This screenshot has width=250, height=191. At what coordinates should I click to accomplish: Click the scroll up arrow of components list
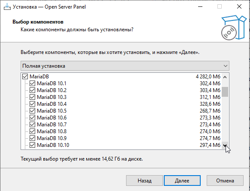tap(225, 77)
